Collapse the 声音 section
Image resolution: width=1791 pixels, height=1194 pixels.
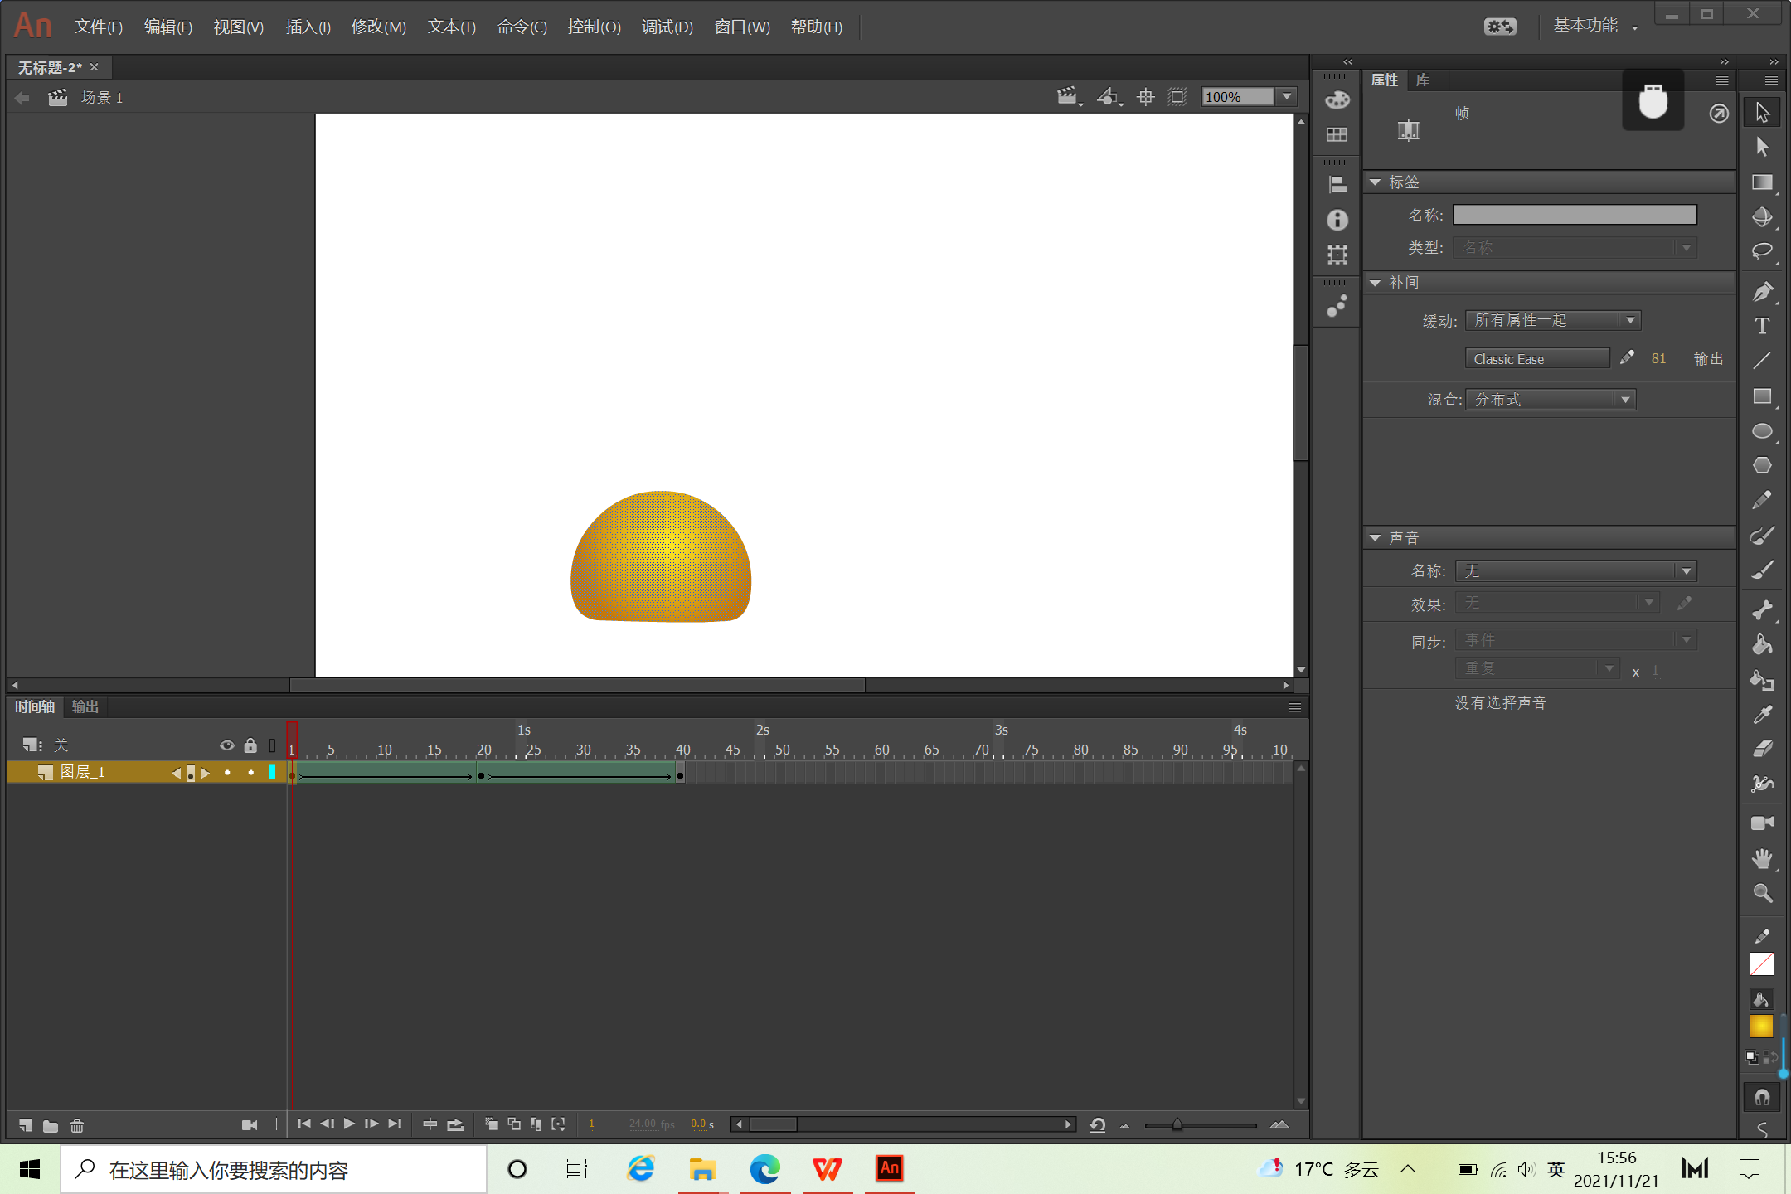coord(1376,538)
